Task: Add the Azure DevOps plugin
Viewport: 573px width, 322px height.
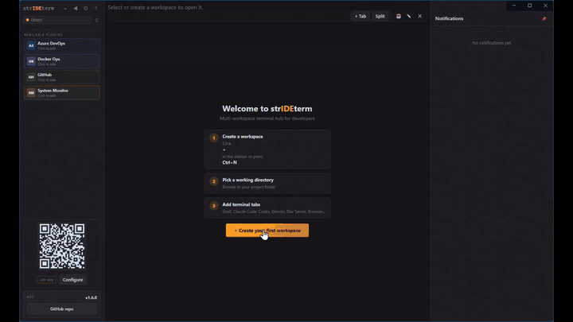Action: tap(62, 45)
